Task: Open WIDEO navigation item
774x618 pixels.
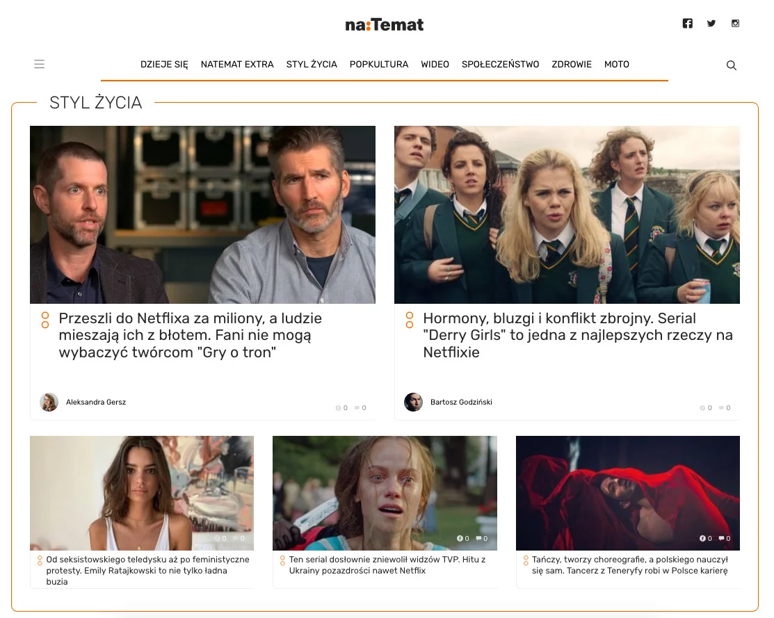Action: click(435, 65)
